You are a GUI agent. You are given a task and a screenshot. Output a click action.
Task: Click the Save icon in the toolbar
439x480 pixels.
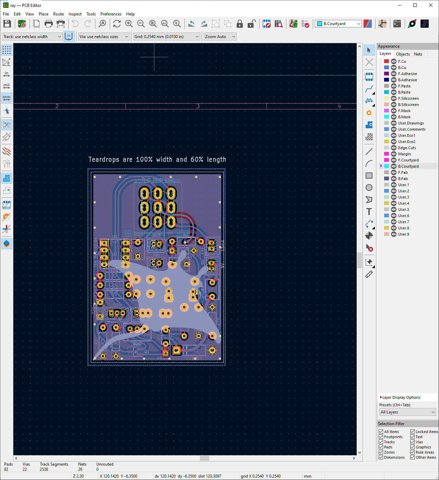pos(7,24)
